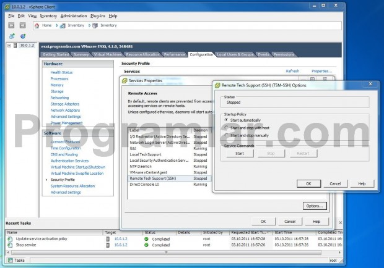Screen dimensions: 384x268
Task: Switch to the Performance tab
Action: 175,54
